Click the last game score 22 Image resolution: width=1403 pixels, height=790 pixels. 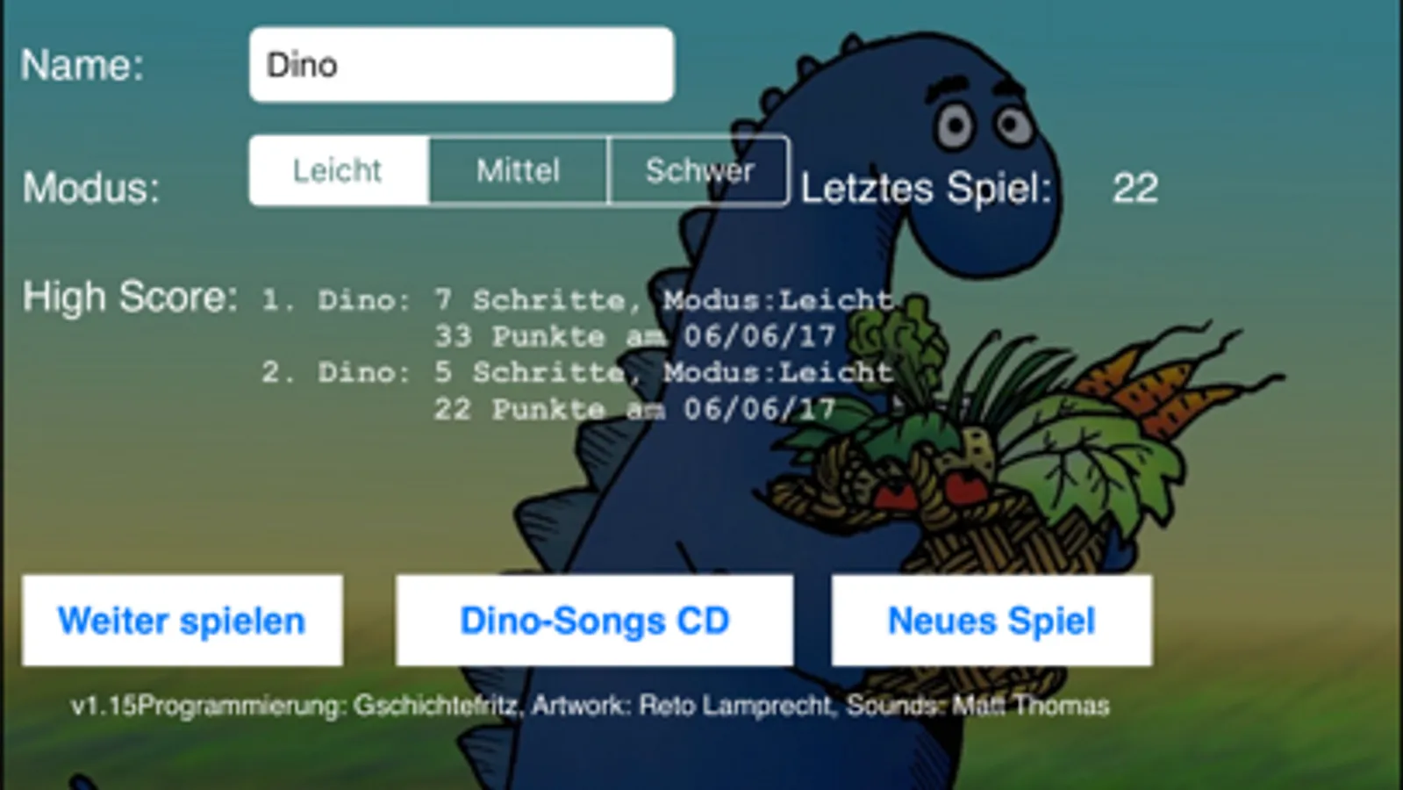tap(1135, 188)
